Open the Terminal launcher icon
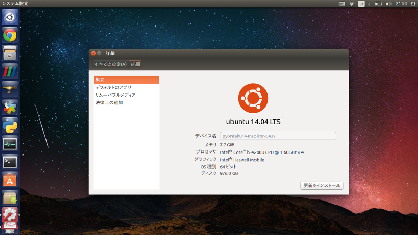Screen dimensions: 418x235 click(x=10, y=161)
